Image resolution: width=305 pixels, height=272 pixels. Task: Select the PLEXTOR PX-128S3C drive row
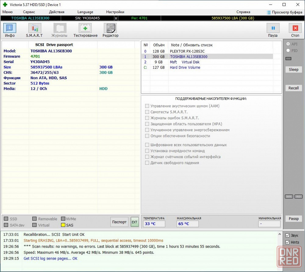207,51
